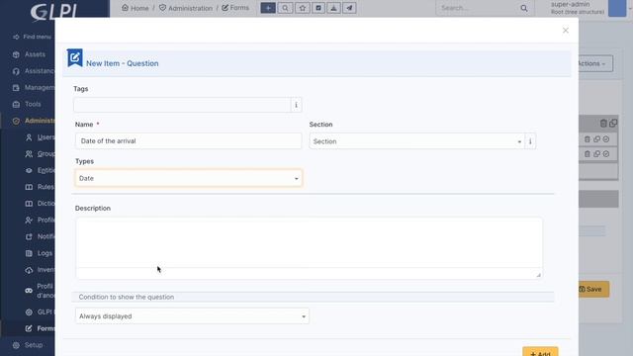Collapse the Administration sidebar menu
The width and height of the screenshot is (633, 356).
33,121
